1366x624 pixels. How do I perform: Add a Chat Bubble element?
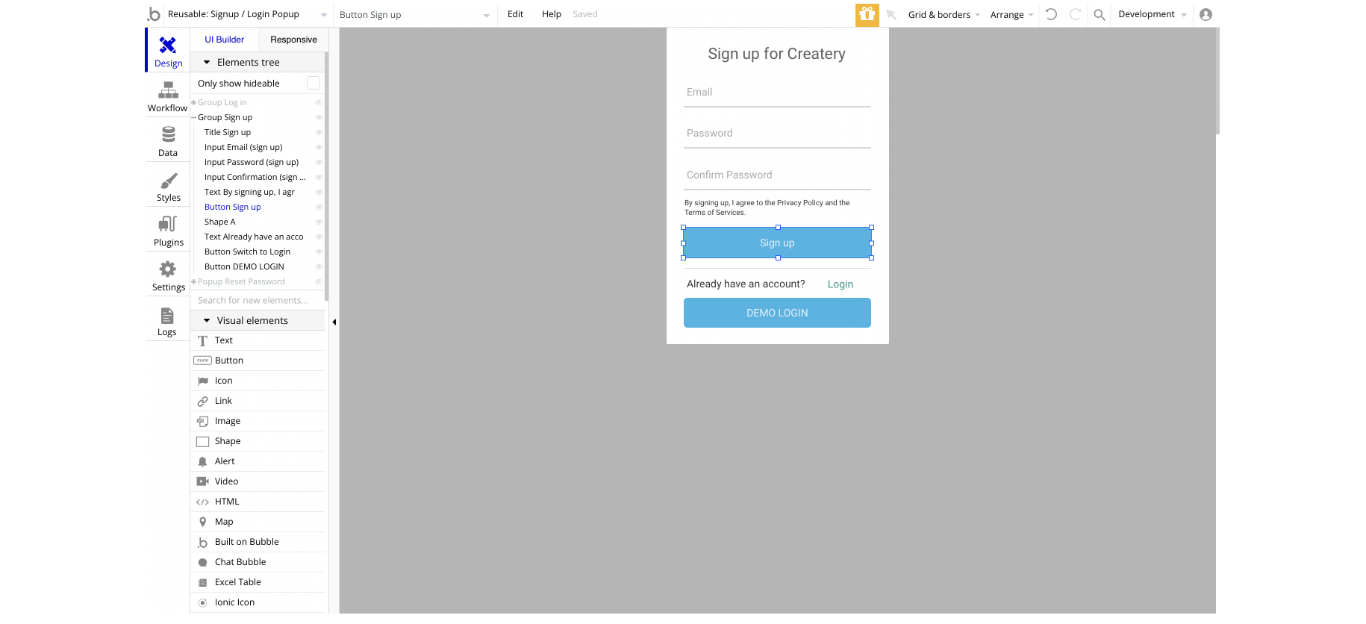click(x=258, y=562)
